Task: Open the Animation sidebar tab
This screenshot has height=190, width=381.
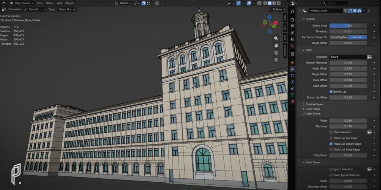Action: pos(285,51)
